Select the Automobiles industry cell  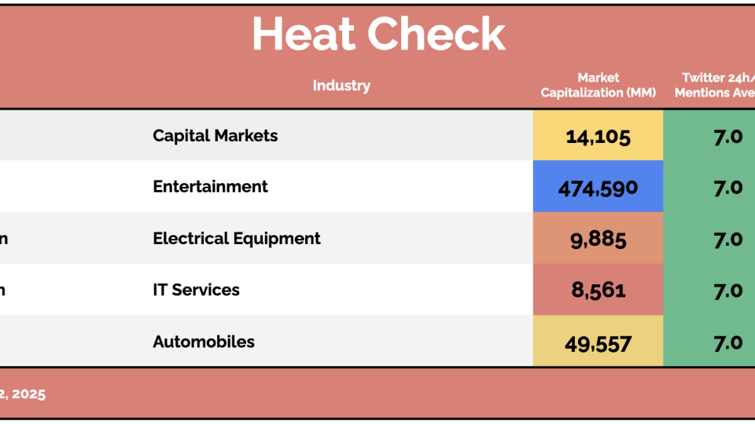tap(204, 342)
